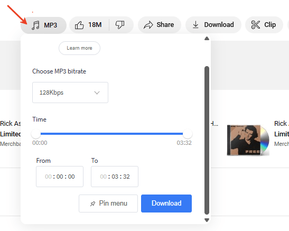Click the pin icon in Pin menu
Screen dimensions: 289x231
[x=92, y=204]
